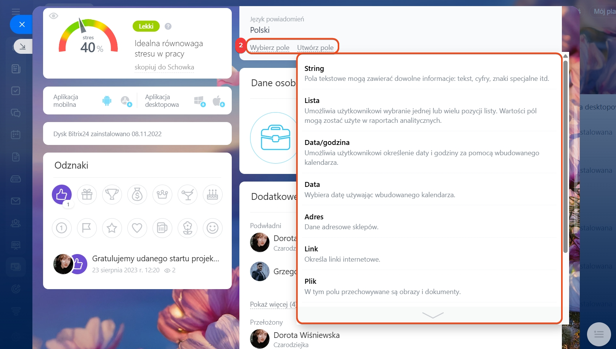The height and width of the screenshot is (349, 616).
Task: Select the money bag badge
Action: pos(137,195)
